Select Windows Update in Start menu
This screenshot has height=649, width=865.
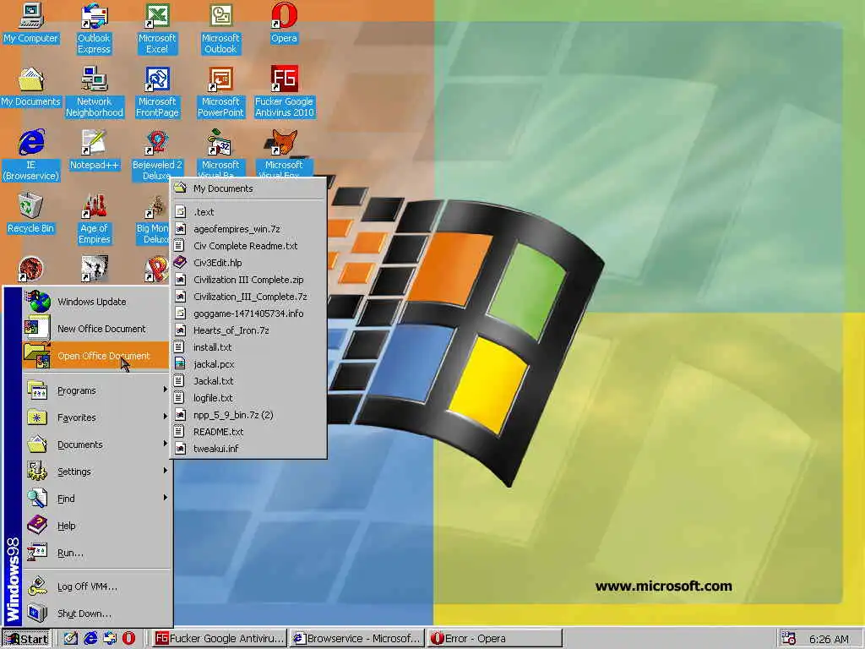(x=96, y=302)
